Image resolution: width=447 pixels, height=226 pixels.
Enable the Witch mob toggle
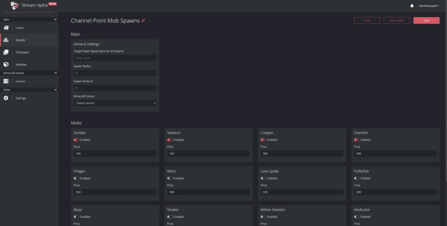[x=169, y=178]
